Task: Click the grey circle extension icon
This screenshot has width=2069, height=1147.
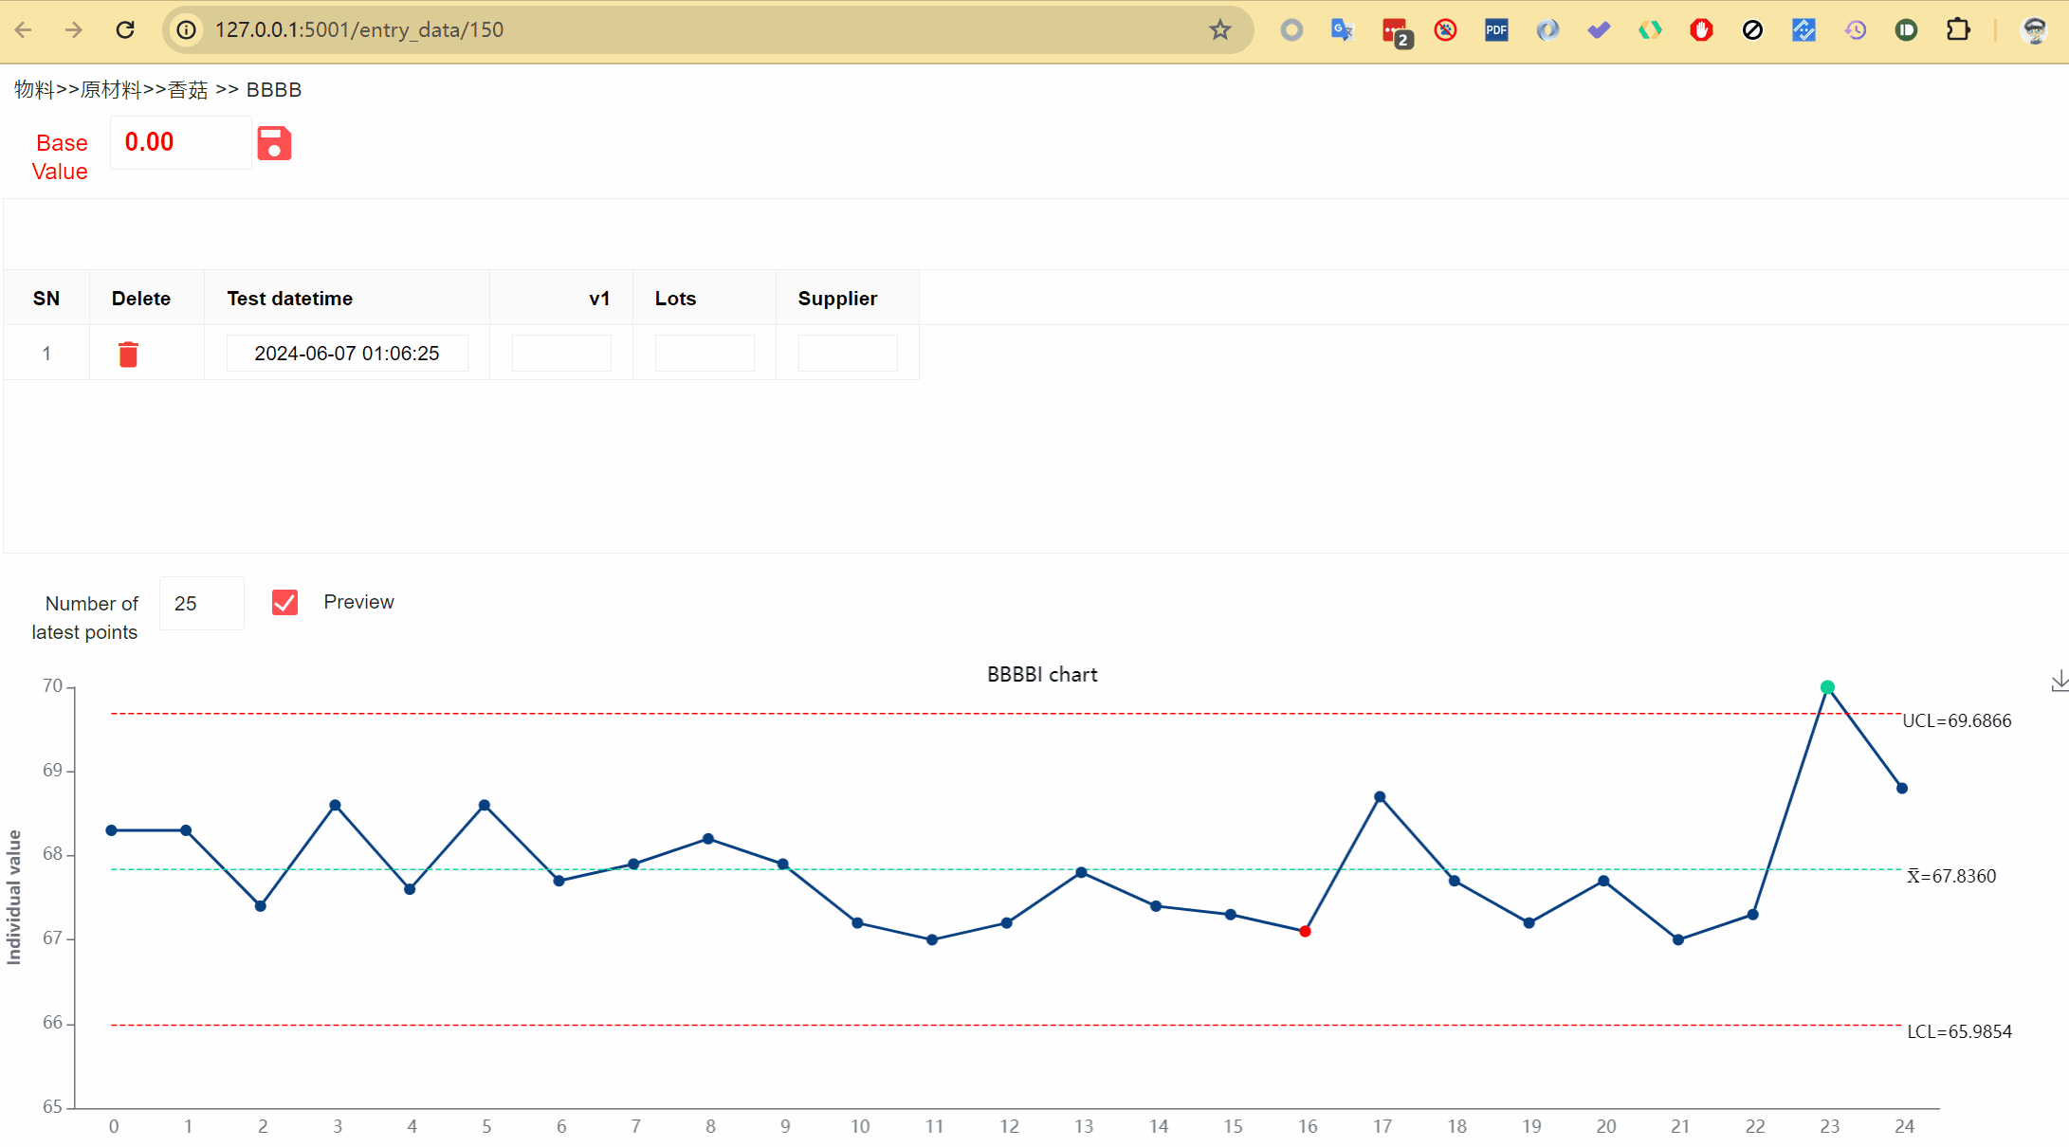Action: point(1291,30)
